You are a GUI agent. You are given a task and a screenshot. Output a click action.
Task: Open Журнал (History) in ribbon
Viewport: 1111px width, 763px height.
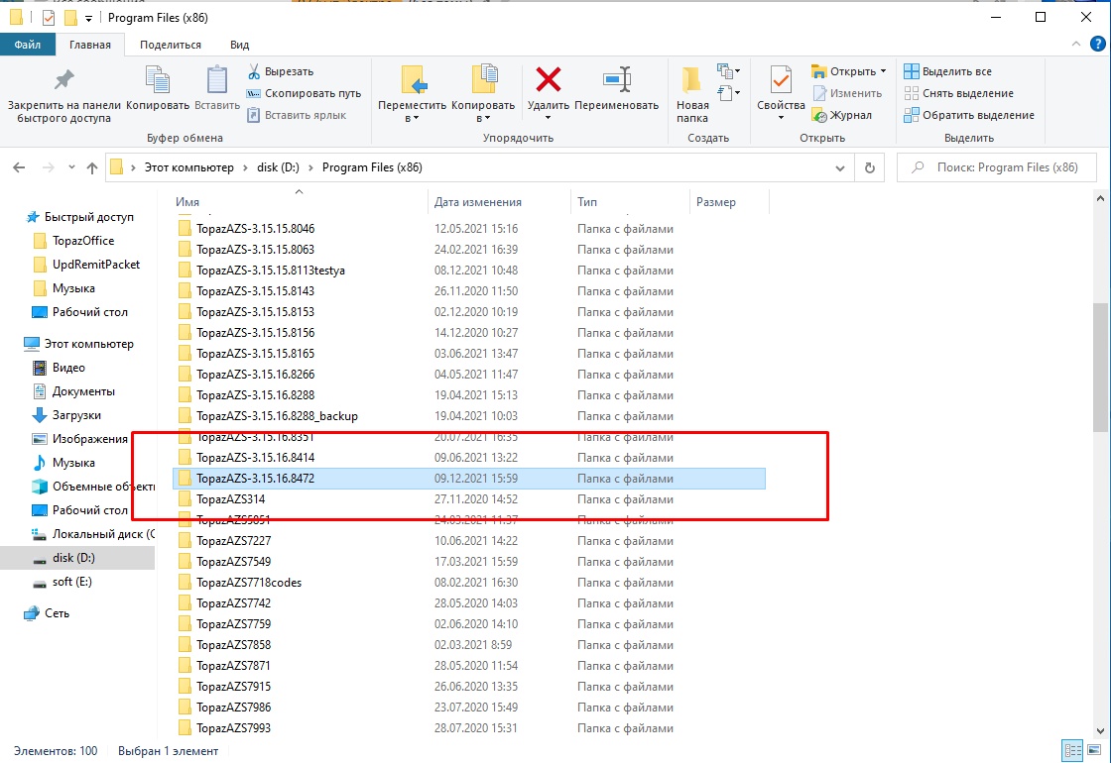(x=842, y=115)
